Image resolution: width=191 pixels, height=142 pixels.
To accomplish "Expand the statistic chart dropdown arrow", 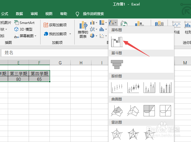I will pos(106,29).
